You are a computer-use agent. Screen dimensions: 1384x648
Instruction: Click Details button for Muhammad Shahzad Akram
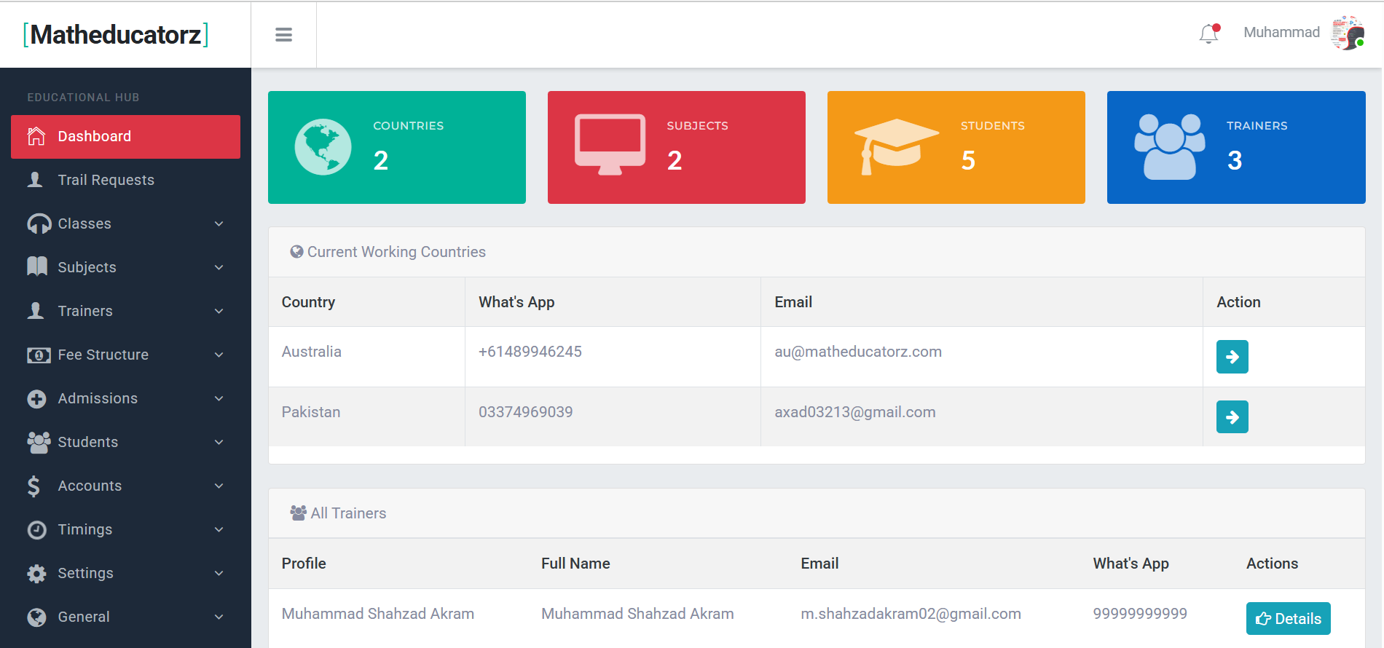point(1288,618)
